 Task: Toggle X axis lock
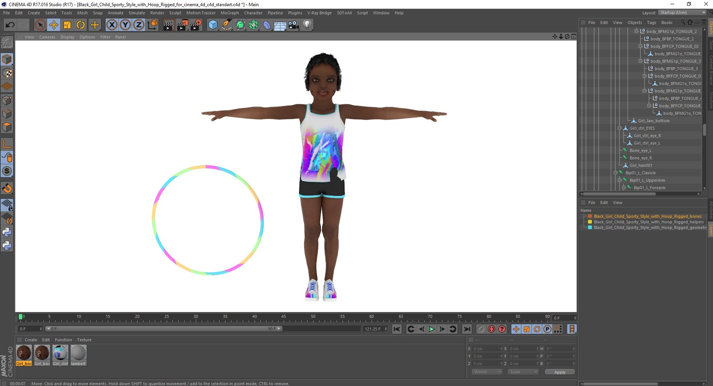coord(111,25)
